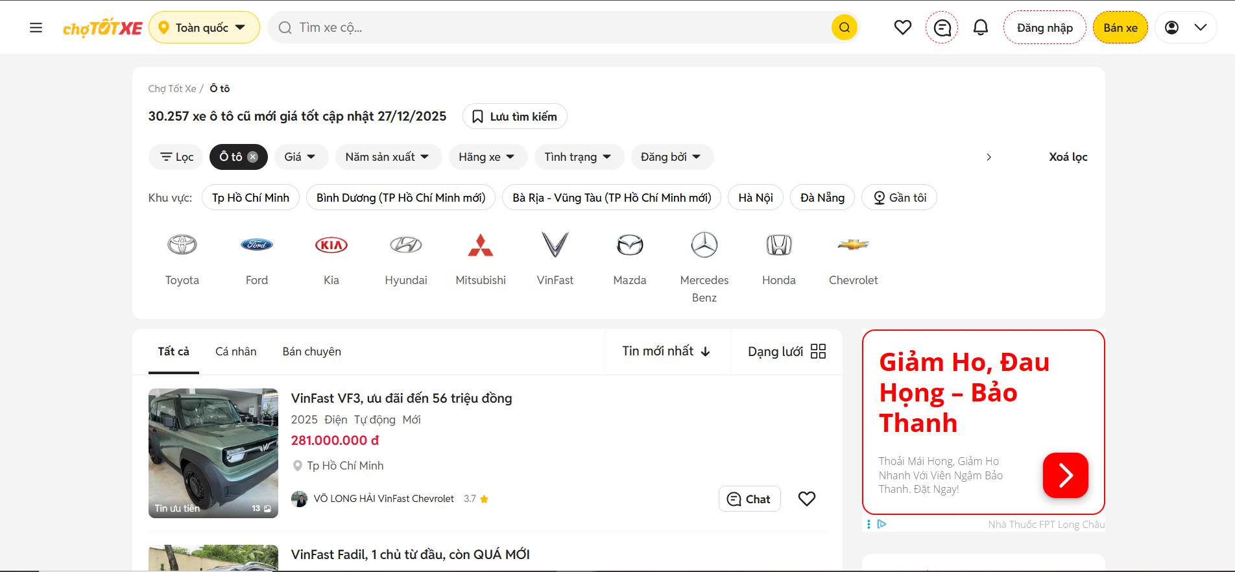
Task: Open the chat messages icon in header
Action: (x=942, y=28)
